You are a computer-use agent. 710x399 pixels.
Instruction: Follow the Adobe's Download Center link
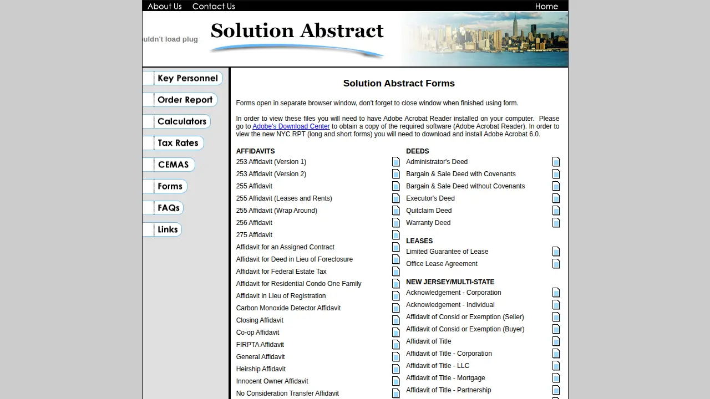point(291,126)
